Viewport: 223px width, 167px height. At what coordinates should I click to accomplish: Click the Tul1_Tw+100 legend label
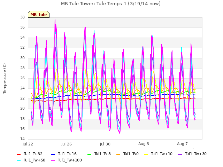[70, 160]
